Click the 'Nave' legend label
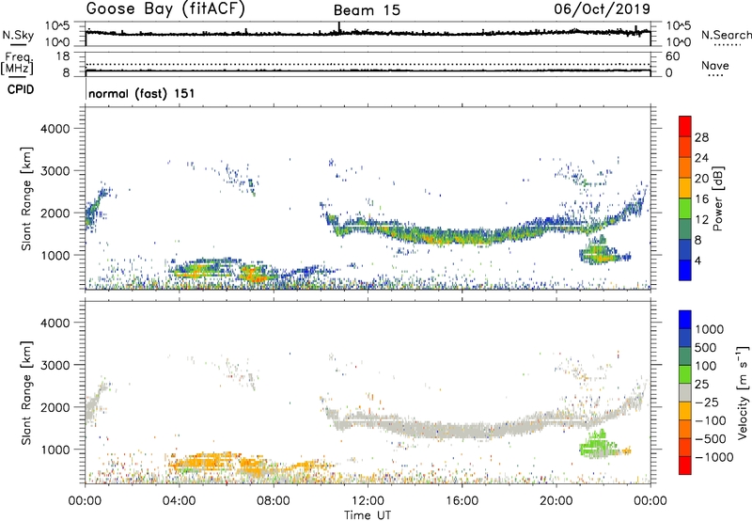 click(x=715, y=66)
